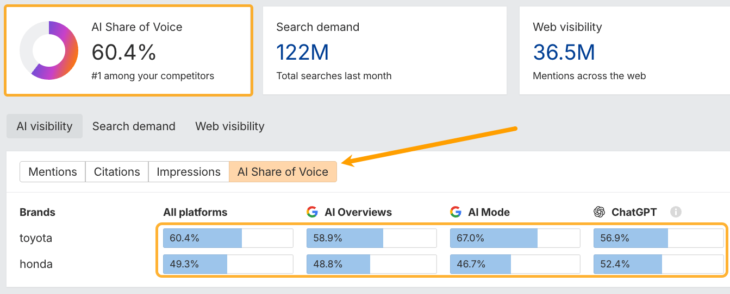Click the honda brand name
Image resolution: width=730 pixels, height=294 pixels.
tap(36, 264)
